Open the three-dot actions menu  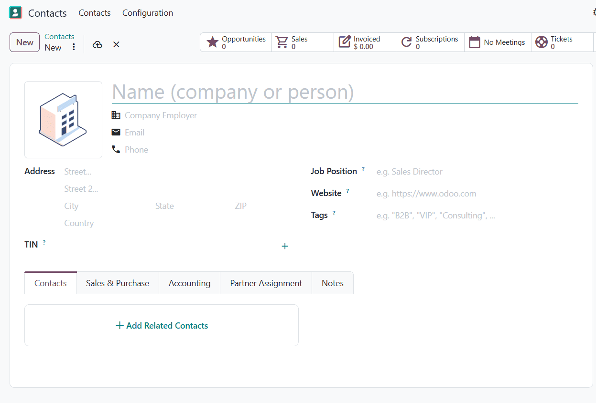74,47
